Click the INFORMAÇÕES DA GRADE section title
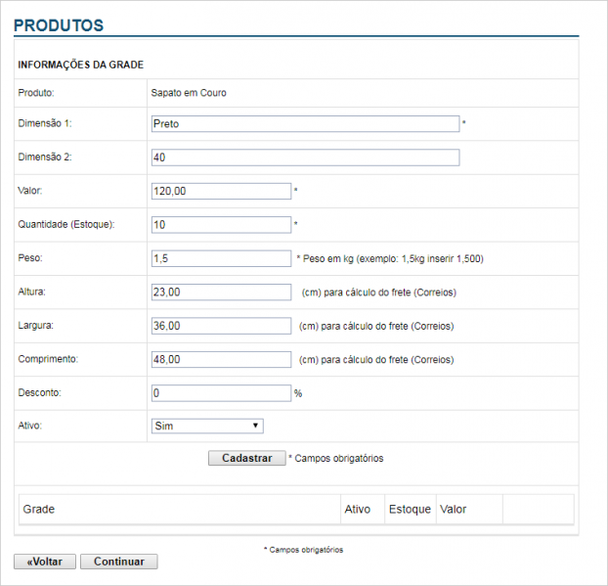 81,65
